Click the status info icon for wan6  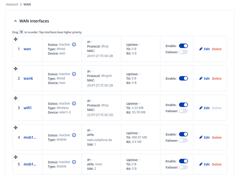[x=74, y=74]
